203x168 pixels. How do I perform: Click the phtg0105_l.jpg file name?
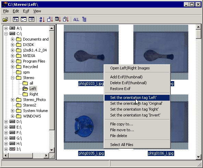pyautogui.click(x=91, y=153)
